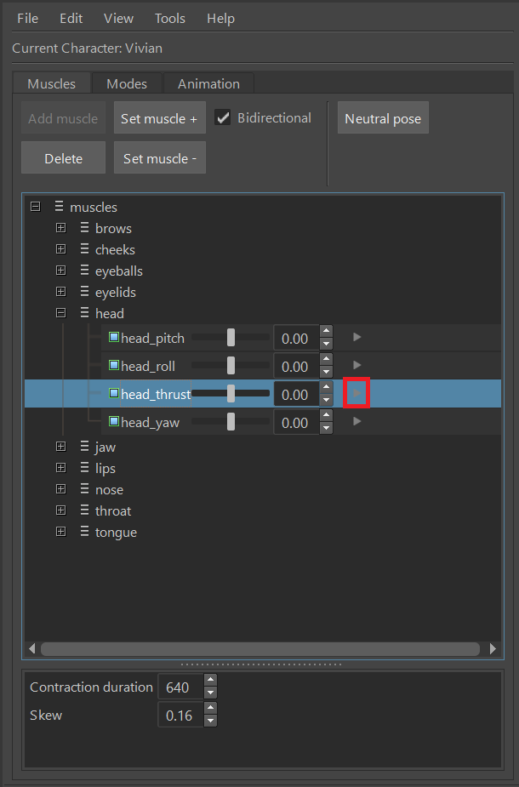The image size is (519, 787).
Task: Increase Contraction duration with the up stepper
Action: click(210, 681)
